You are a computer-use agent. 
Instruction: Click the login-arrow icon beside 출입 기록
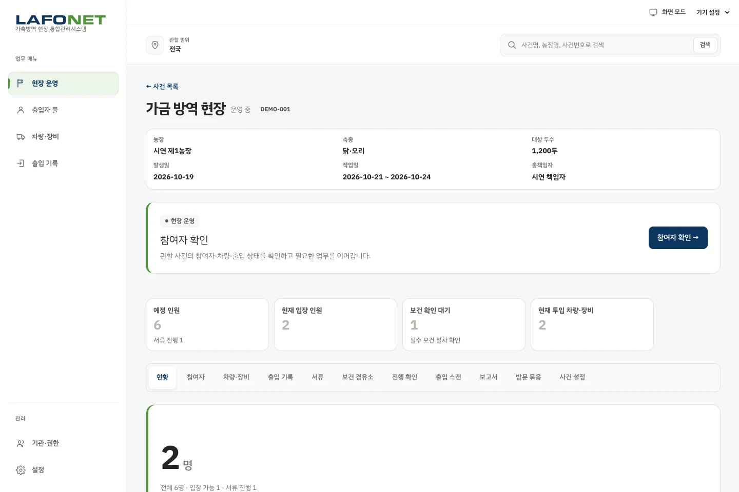coord(21,163)
